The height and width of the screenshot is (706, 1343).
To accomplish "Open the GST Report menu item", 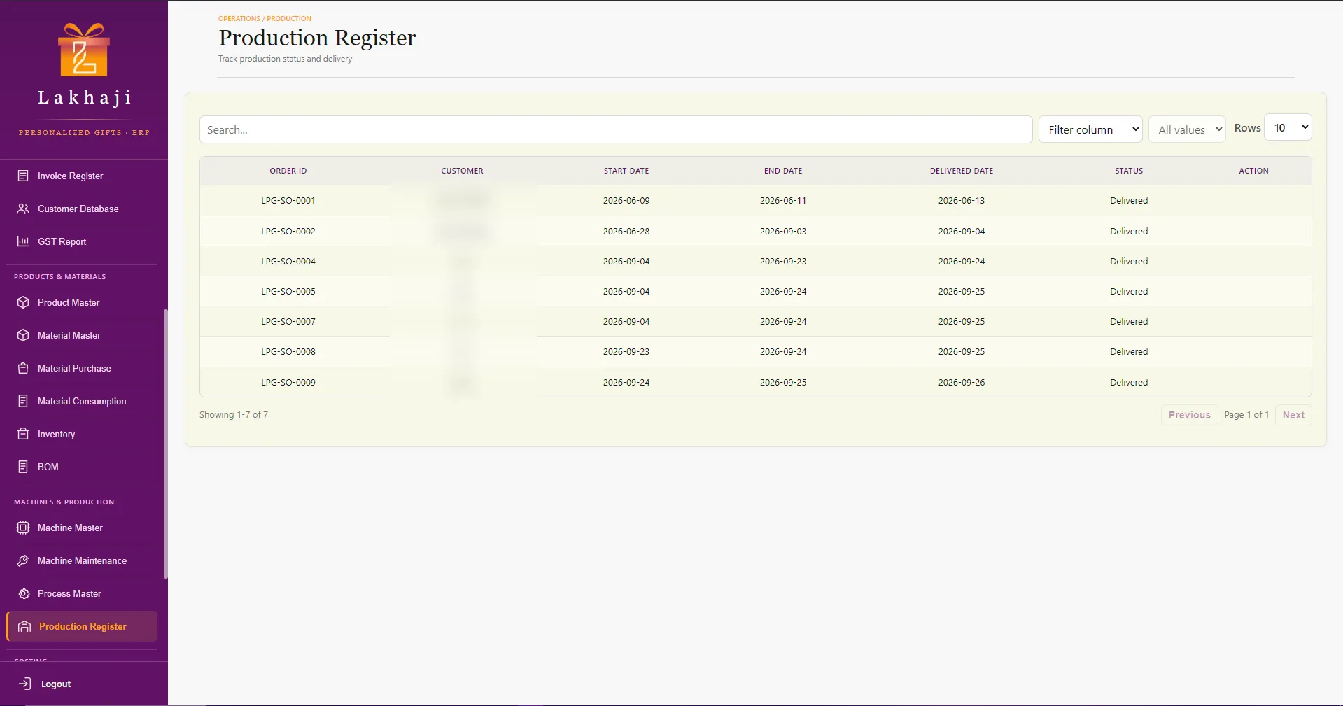I will click(x=82, y=241).
